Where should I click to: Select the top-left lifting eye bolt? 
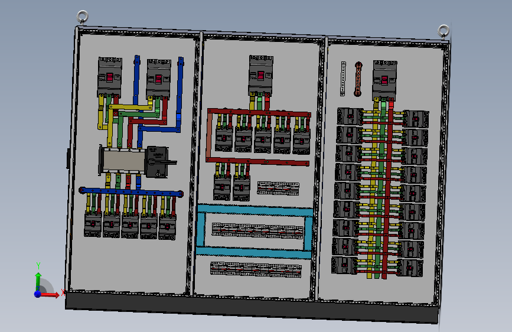click(82, 17)
